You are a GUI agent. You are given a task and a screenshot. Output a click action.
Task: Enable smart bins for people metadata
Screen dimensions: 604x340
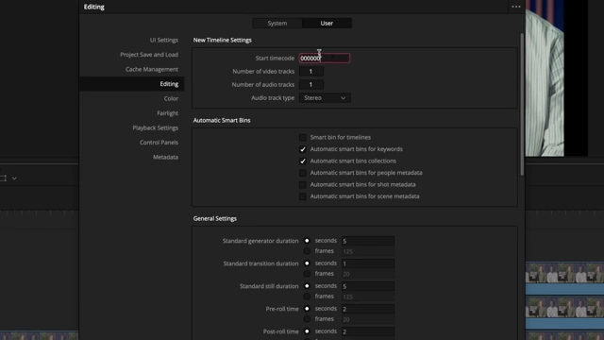(303, 173)
